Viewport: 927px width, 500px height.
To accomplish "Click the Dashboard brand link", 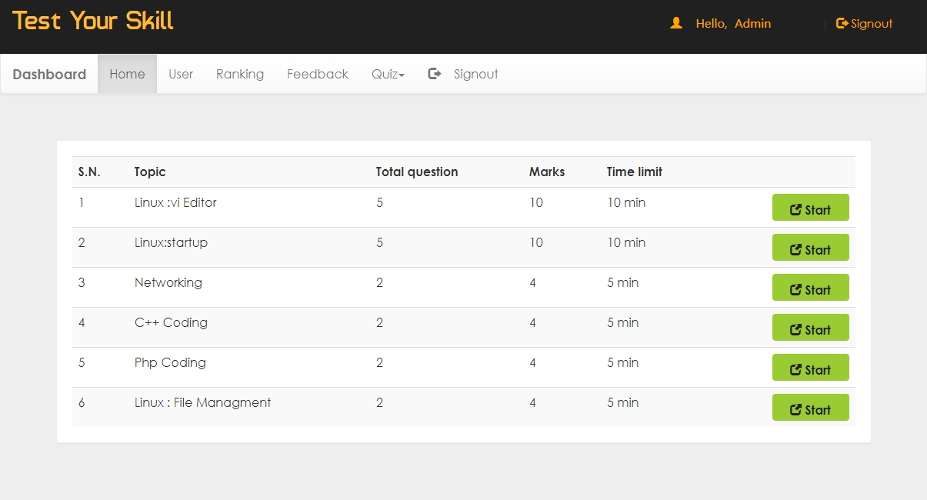I will pyautogui.click(x=49, y=75).
